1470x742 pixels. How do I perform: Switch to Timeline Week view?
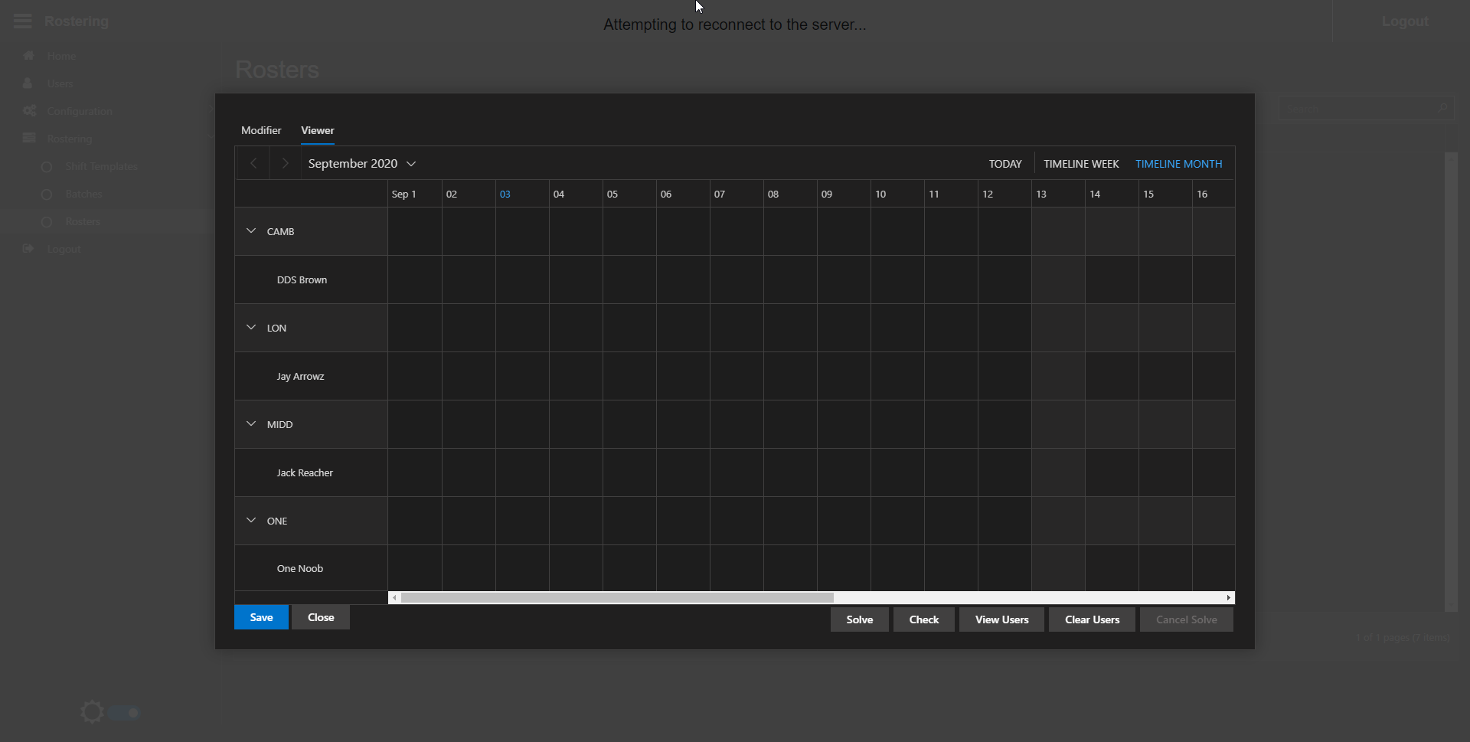[1081, 164]
